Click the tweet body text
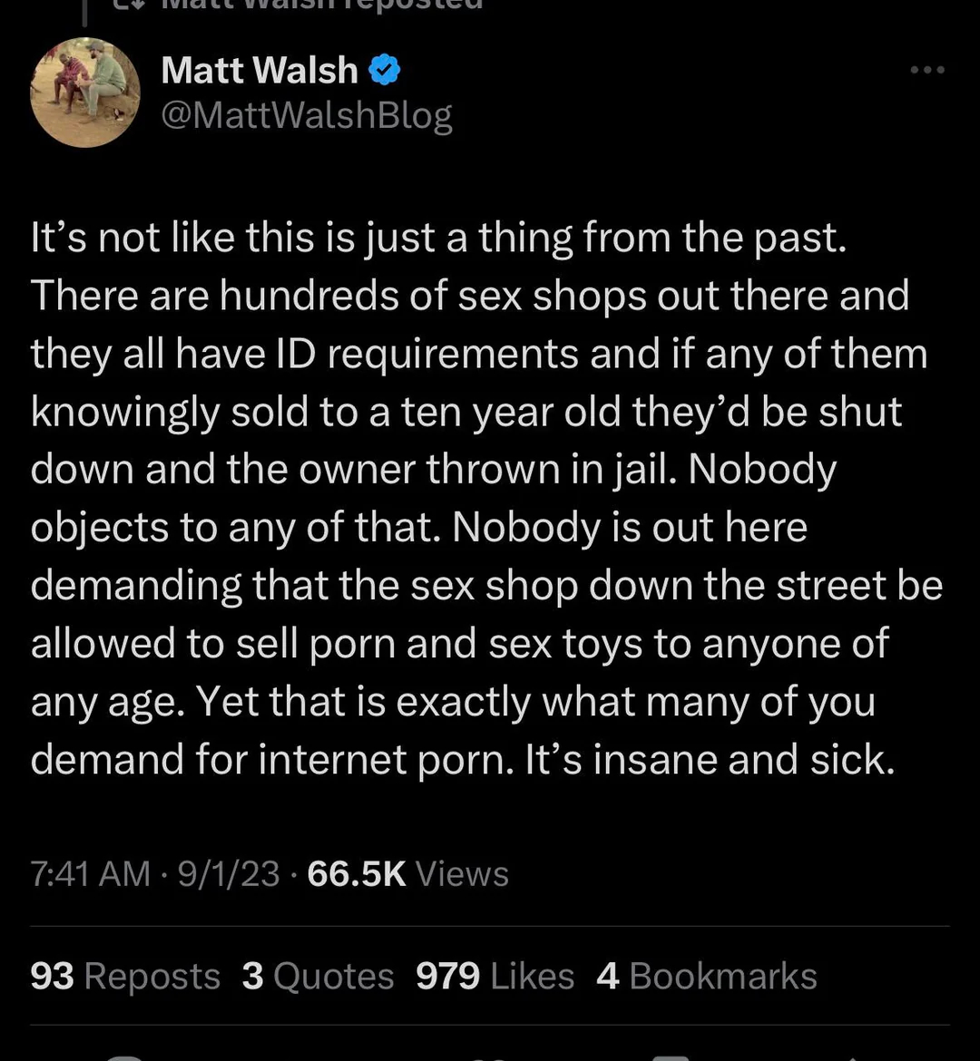Screen dimensions: 980x1061 click(486, 499)
